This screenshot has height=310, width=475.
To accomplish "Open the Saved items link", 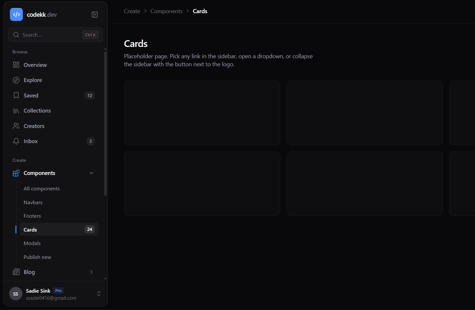I will pos(53,96).
